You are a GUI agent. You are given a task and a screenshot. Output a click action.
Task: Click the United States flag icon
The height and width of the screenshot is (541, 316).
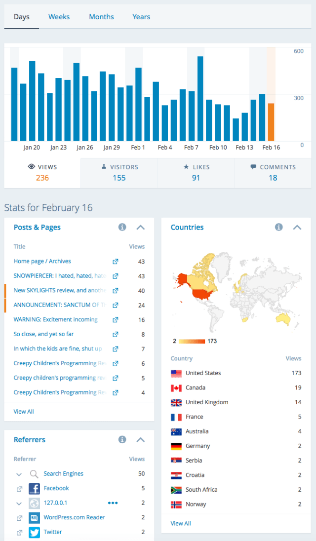tap(176, 373)
